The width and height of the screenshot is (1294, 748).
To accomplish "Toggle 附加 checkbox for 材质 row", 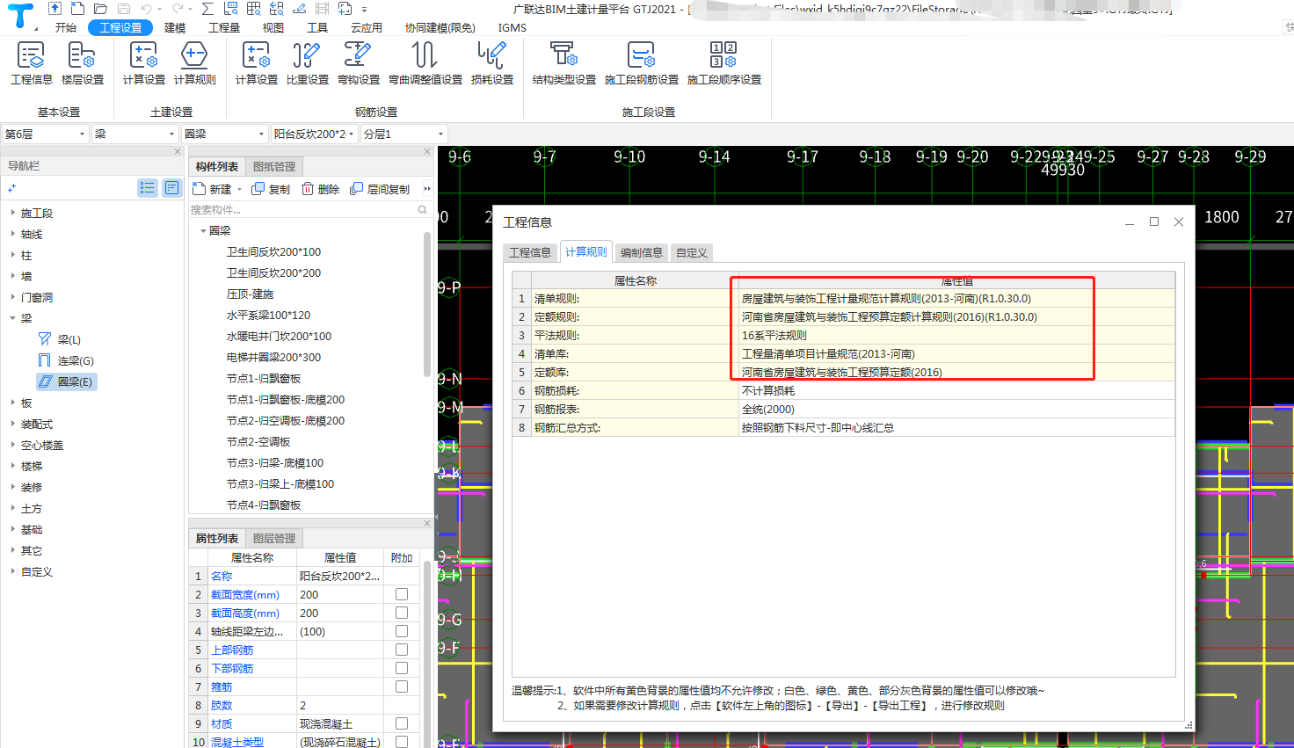I will (x=402, y=723).
